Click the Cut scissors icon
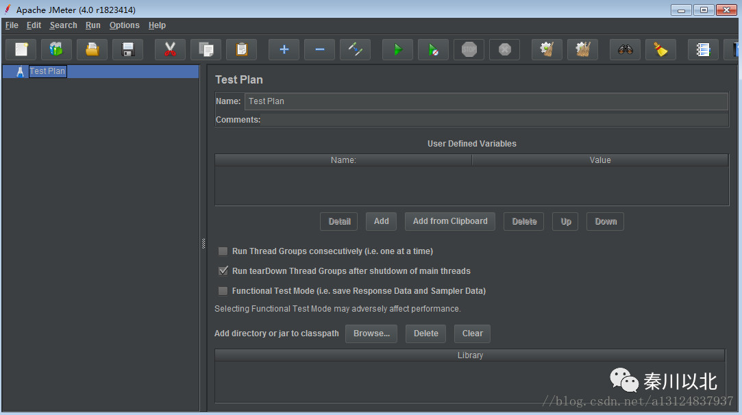The image size is (742, 415). coord(170,49)
